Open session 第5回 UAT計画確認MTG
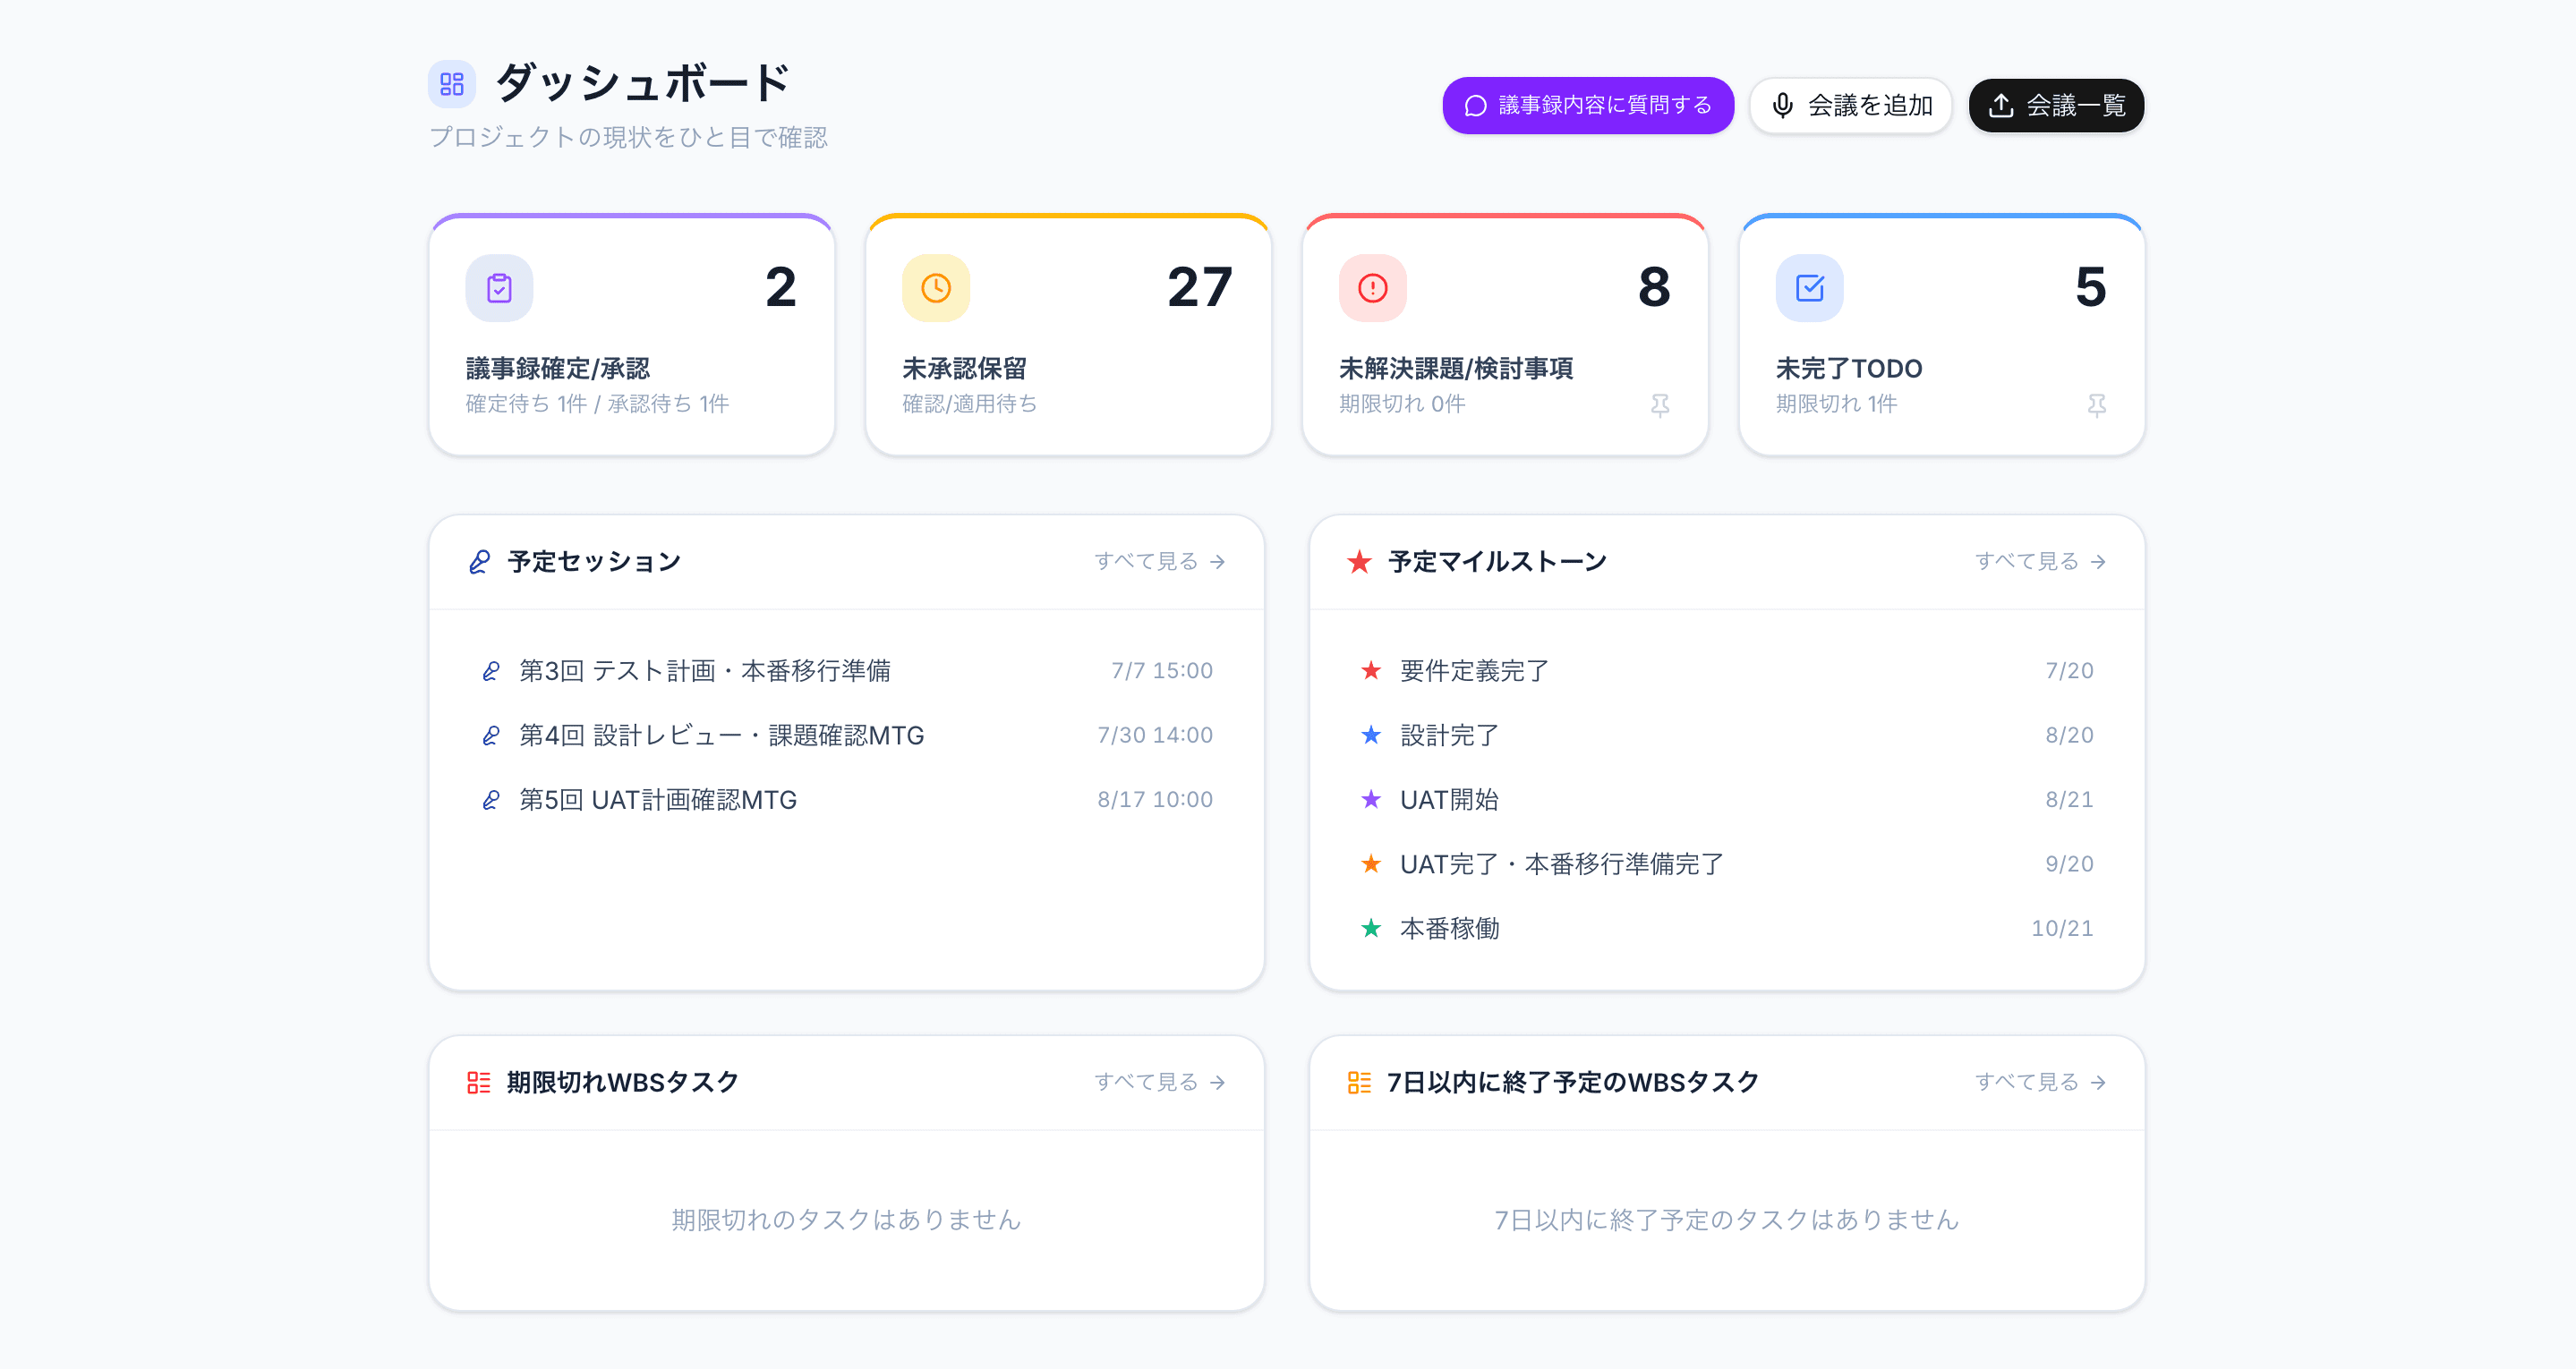 click(x=847, y=799)
